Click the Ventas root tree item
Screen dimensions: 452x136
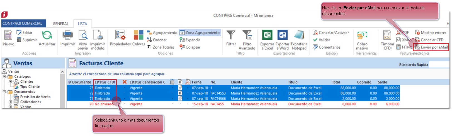(14, 71)
